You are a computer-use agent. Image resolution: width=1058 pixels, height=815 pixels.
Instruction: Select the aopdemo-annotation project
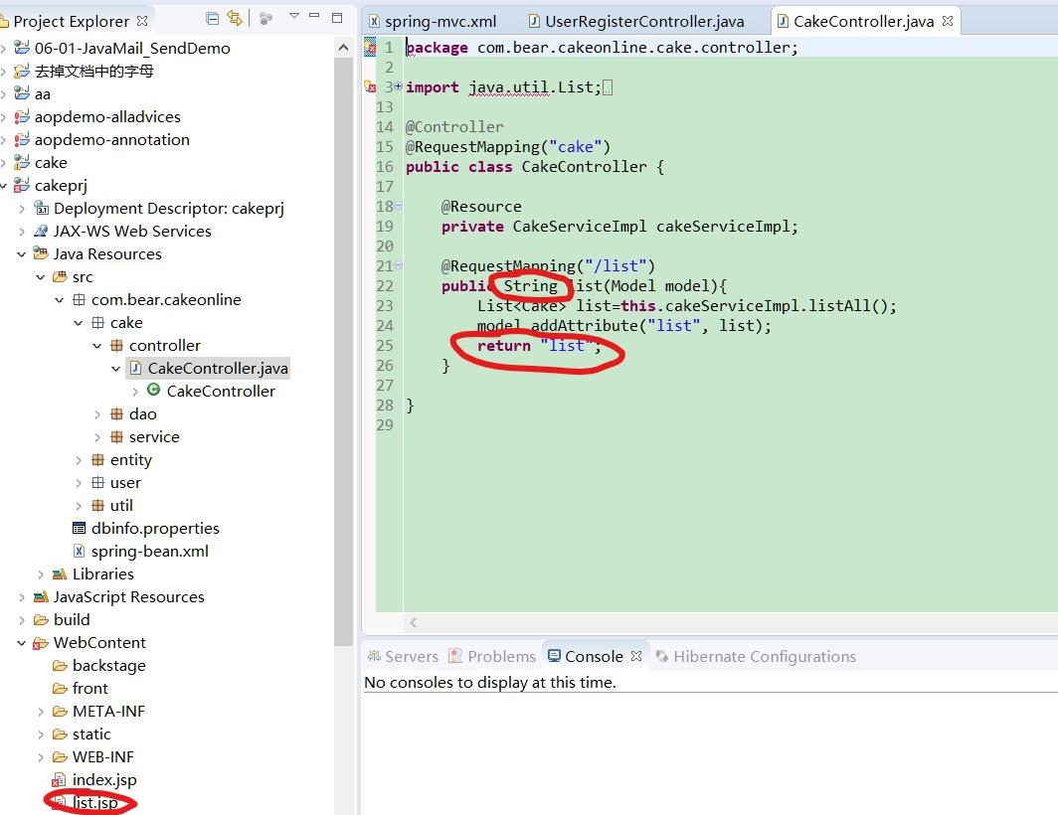click(x=112, y=140)
